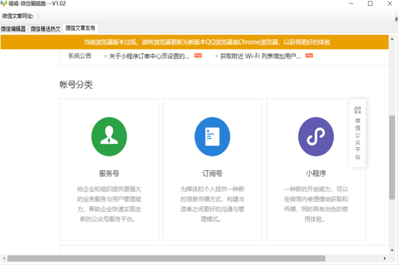Click the 订阅号 title text

[212, 174]
